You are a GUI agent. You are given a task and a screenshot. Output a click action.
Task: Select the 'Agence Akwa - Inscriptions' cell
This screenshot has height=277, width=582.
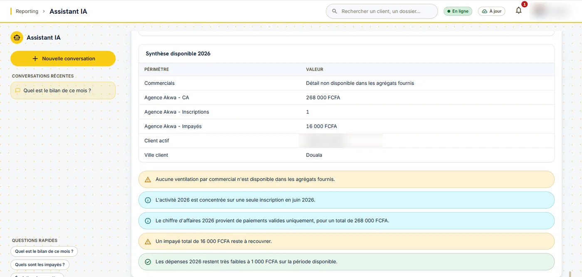point(177,112)
